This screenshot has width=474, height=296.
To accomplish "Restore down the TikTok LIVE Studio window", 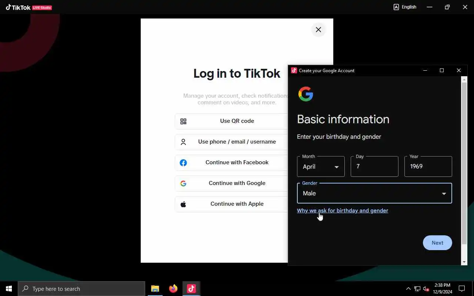I will pyautogui.click(x=447, y=7).
